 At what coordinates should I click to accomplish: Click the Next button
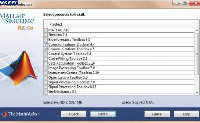[x=103, y=114]
